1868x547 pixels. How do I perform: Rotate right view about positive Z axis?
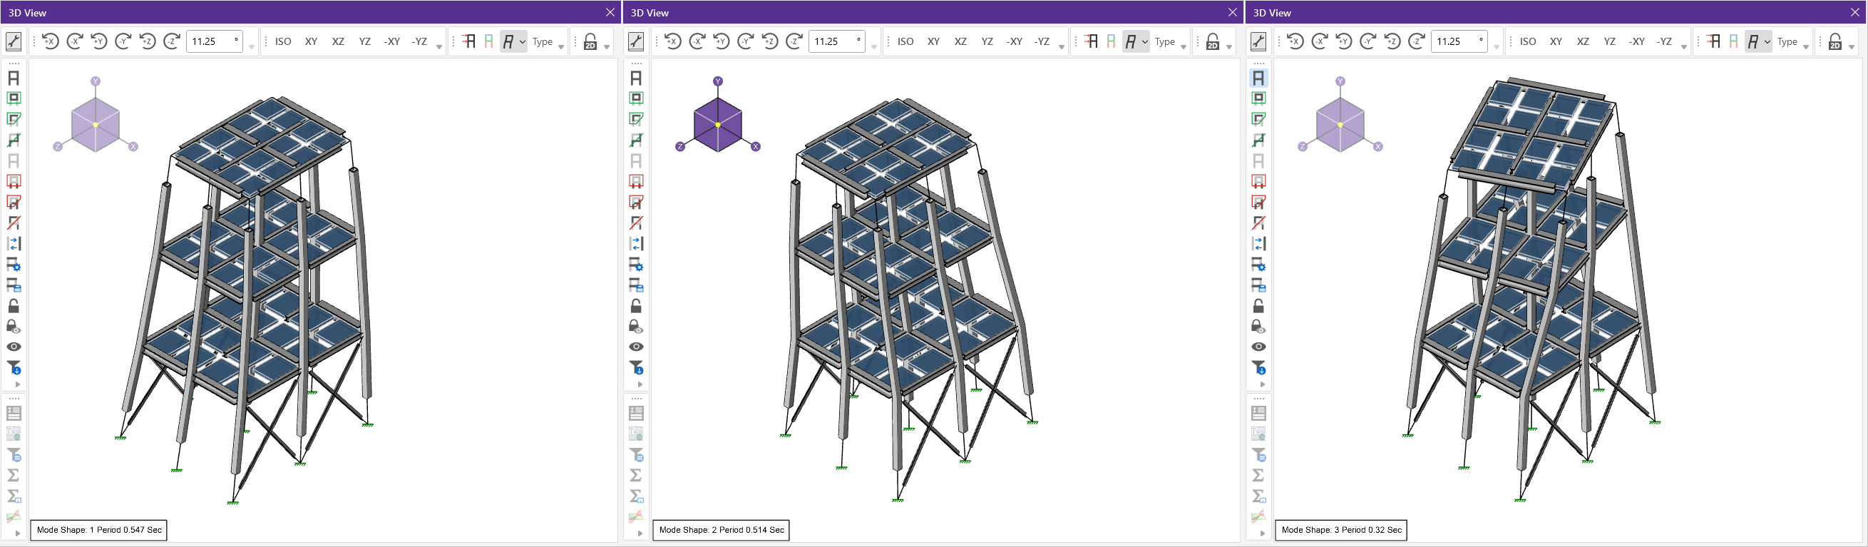[x=1392, y=41]
